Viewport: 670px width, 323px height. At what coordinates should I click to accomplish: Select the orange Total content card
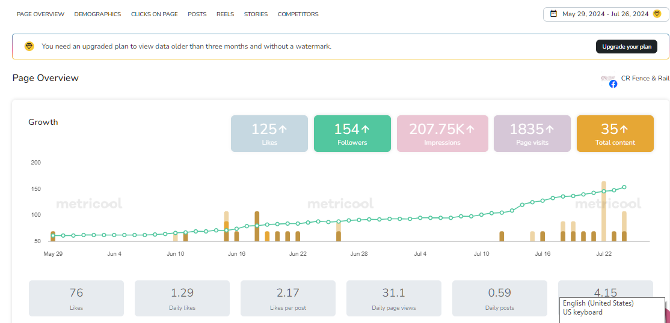tap(615, 134)
